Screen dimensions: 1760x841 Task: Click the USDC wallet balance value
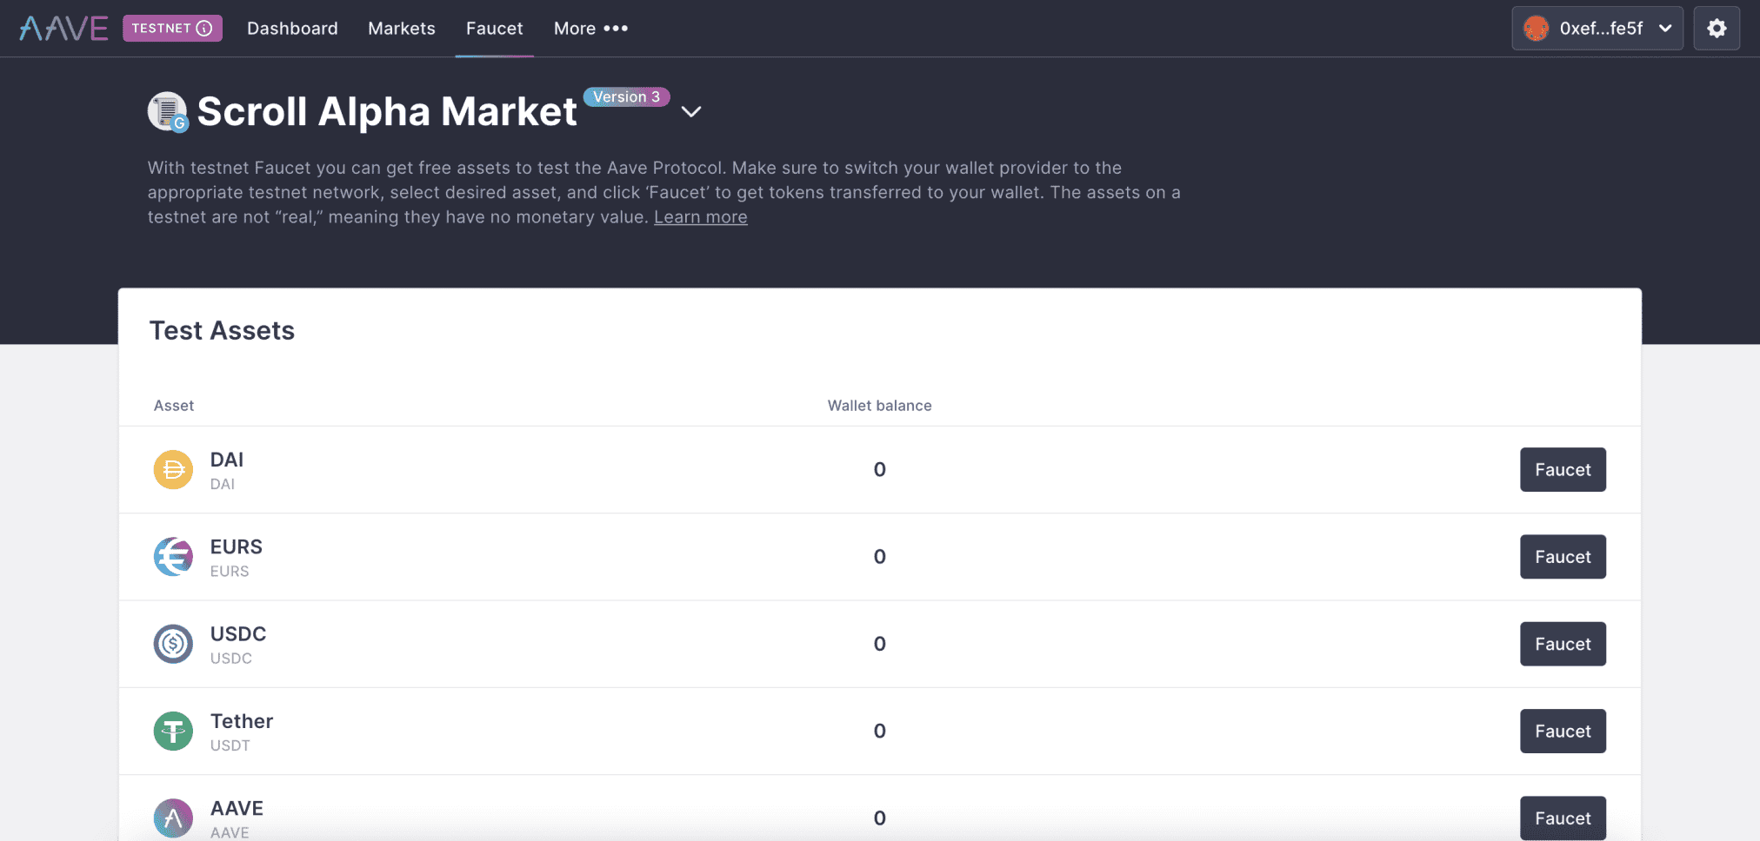(x=880, y=644)
